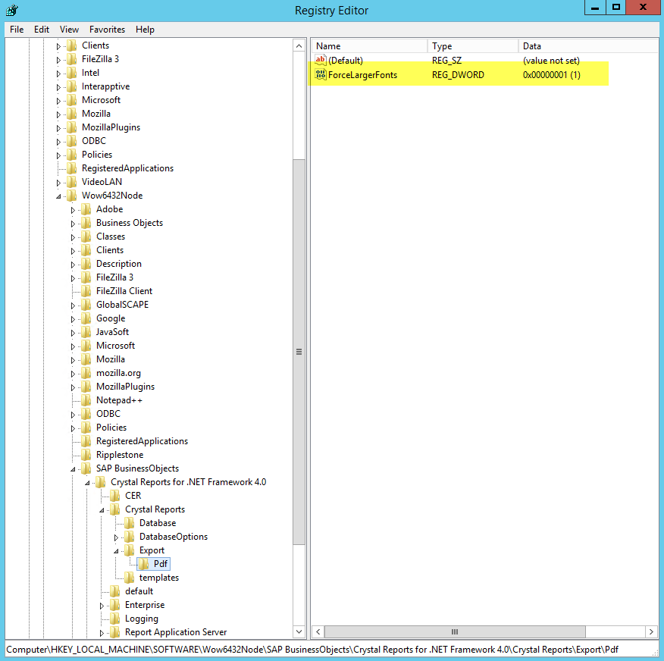
Task: Select the ForceLargerFonts value name
Action: tap(362, 75)
